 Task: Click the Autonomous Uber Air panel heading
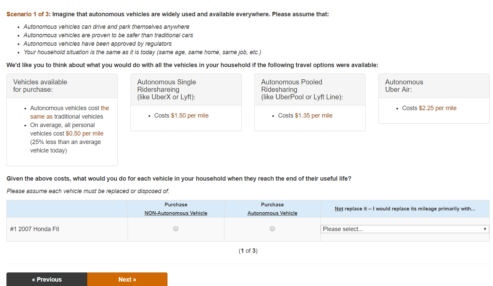pyautogui.click(x=404, y=86)
